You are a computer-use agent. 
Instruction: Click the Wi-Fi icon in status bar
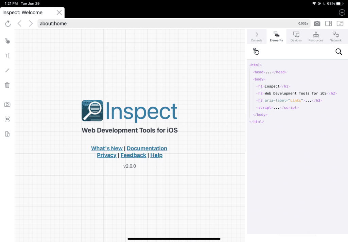314,3
